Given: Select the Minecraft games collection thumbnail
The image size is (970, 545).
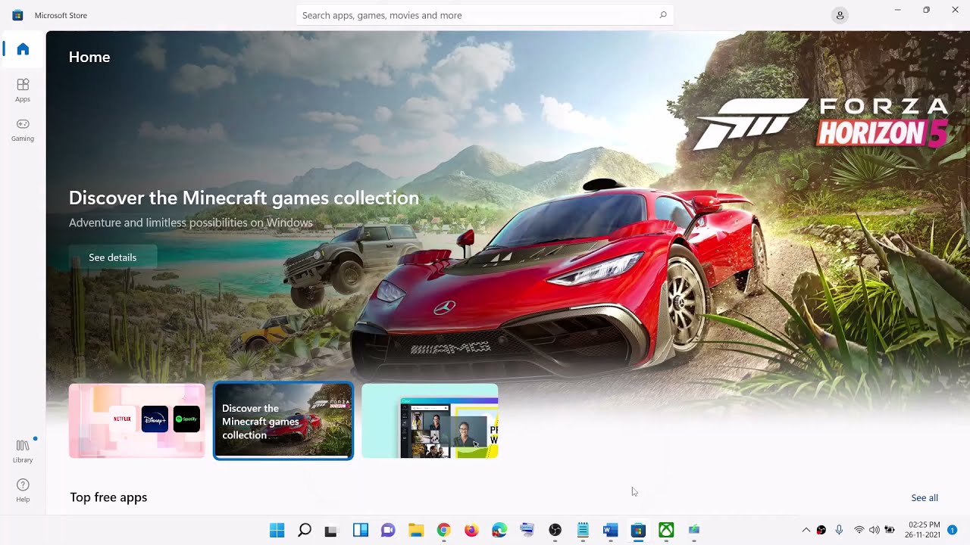Looking at the screenshot, I should tap(283, 421).
